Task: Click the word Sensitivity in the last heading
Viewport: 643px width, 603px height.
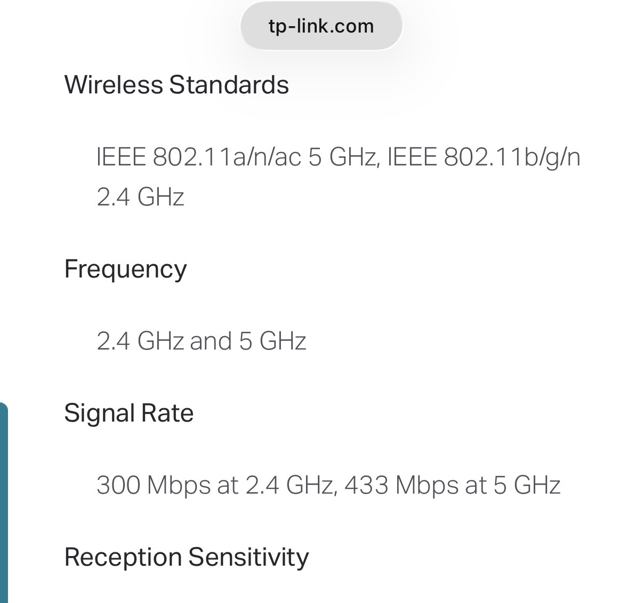Action: tap(248, 557)
